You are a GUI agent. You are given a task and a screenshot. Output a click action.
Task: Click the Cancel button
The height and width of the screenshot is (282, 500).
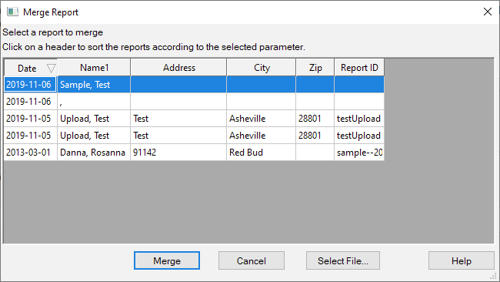click(252, 260)
